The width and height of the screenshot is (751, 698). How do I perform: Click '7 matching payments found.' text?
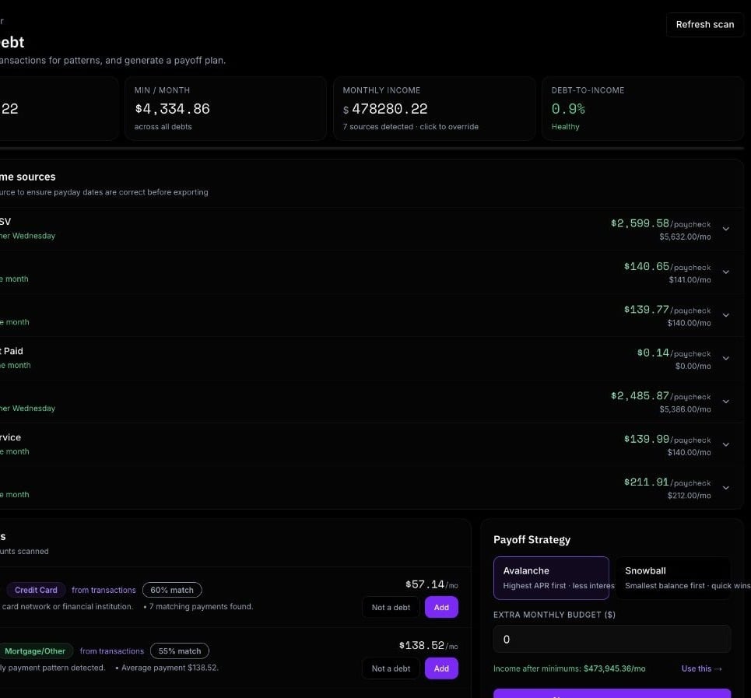tap(201, 606)
